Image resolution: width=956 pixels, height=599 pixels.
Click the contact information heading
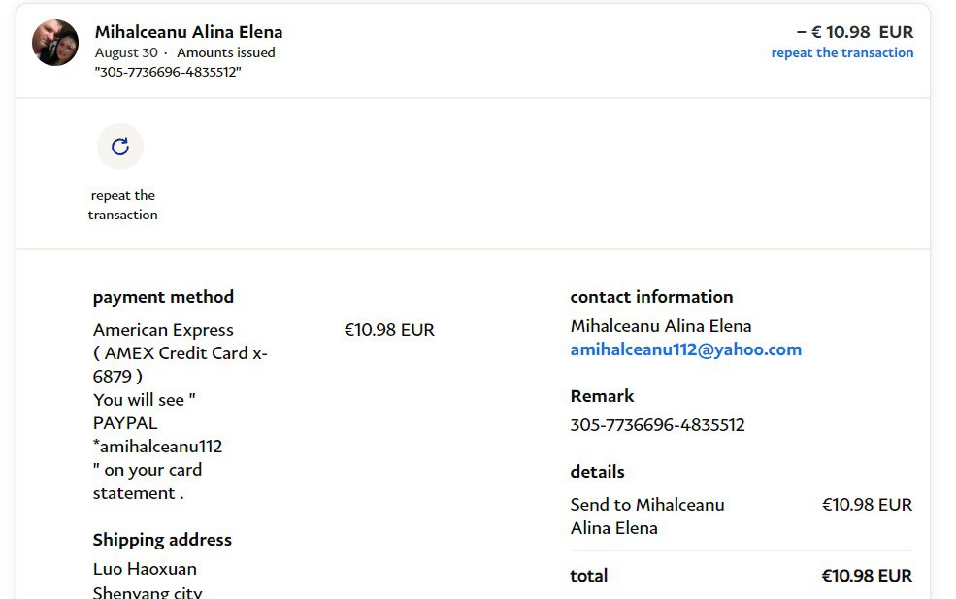651,297
